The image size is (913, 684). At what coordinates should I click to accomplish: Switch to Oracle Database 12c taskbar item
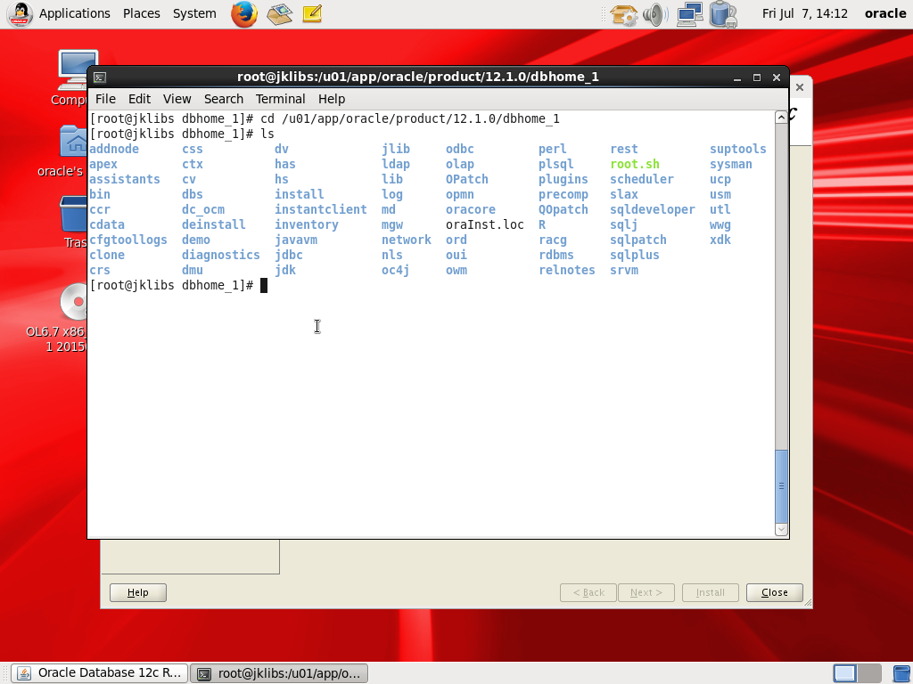(x=100, y=673)
